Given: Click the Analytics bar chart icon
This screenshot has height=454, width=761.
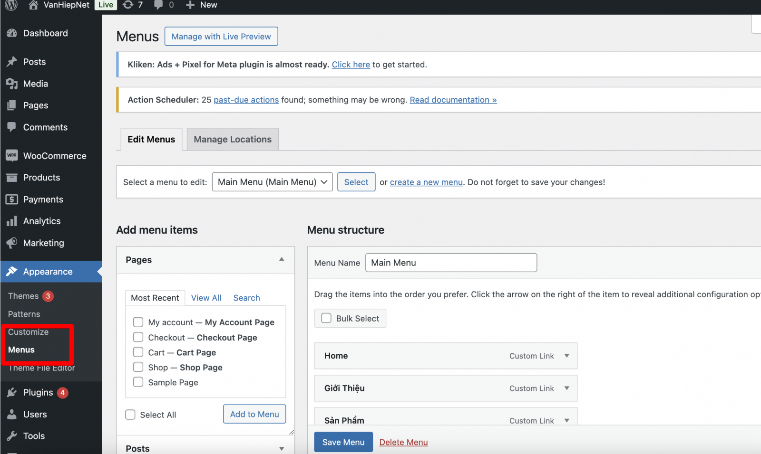Looking at the screenshot, I should (12, 221).
